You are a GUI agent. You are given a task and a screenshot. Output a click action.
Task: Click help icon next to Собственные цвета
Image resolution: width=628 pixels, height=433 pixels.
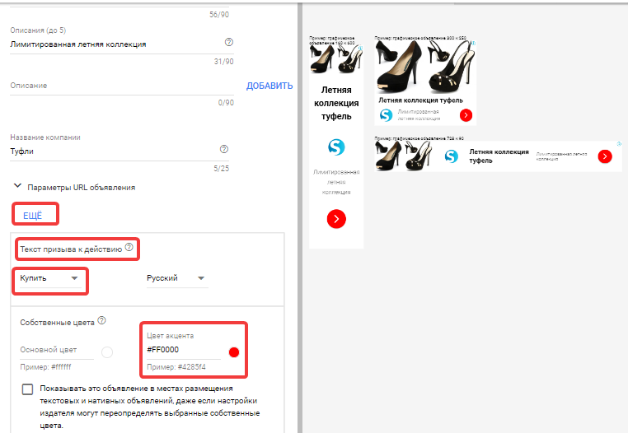pos(101,320)
